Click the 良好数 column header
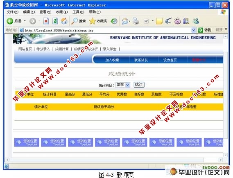Image resolution: width=233 pixels, height=178 pixels. click(x=139, y=94)
